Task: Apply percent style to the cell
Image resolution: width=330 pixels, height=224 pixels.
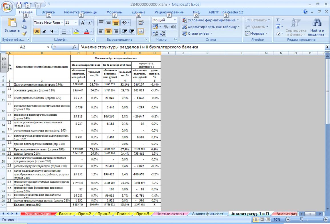Action: tap(166, 27)
